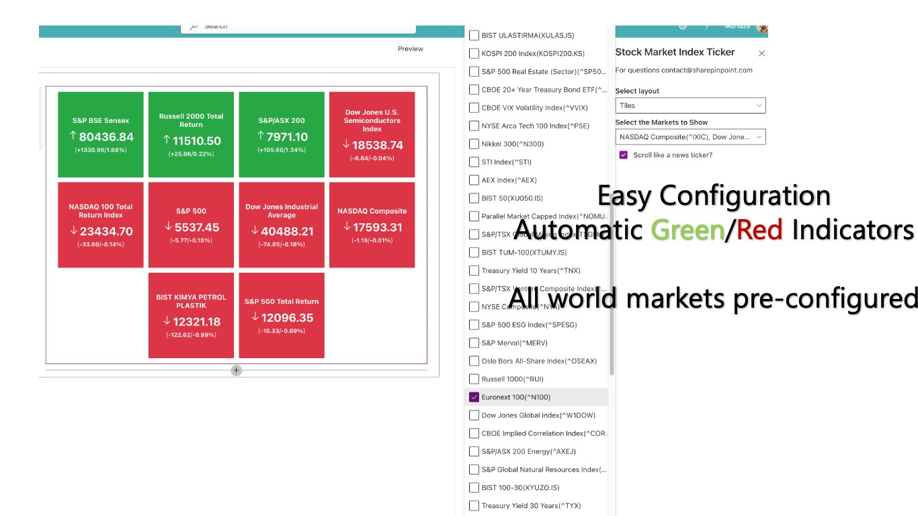Check CBOE VIX Volatility Index
This screenshot has height=516, width=918.
coord(474,107)
